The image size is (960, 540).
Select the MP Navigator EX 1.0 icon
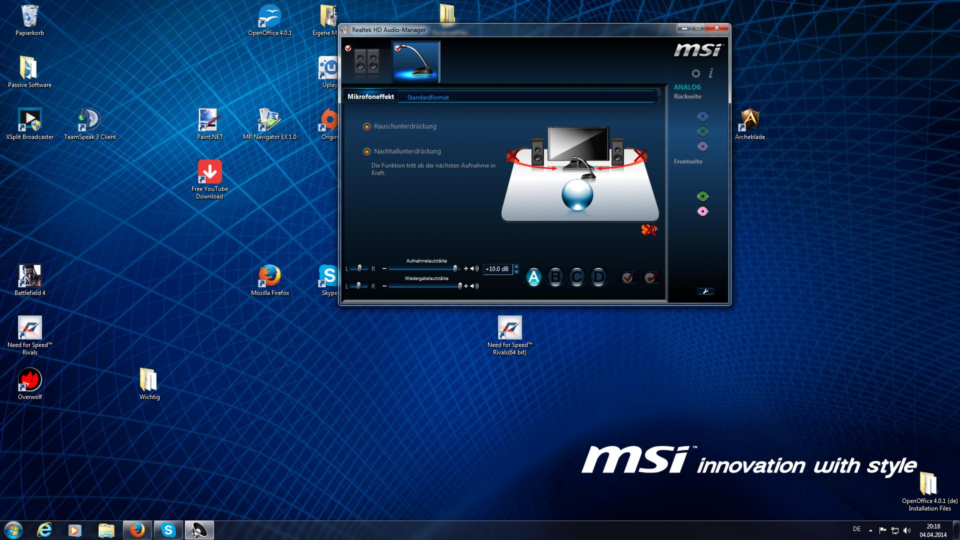tap(270, 124)
